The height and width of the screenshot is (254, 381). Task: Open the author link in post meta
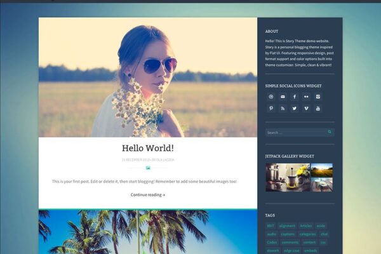coord(165,159)
